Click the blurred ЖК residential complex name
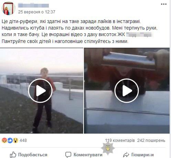The height and width of the screenshot is (158, 171). (x=139, y=35)
